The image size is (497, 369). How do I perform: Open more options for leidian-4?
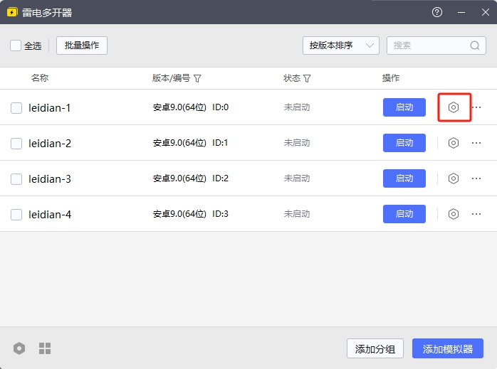(x=476, y=214)
